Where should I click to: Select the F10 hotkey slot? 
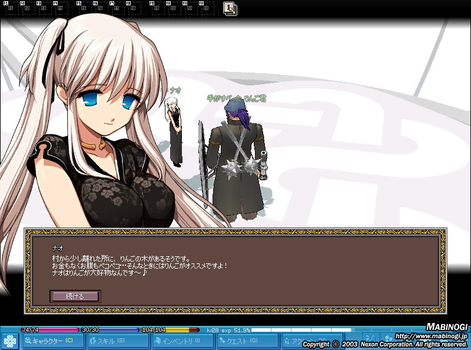(x=173, y=8)
